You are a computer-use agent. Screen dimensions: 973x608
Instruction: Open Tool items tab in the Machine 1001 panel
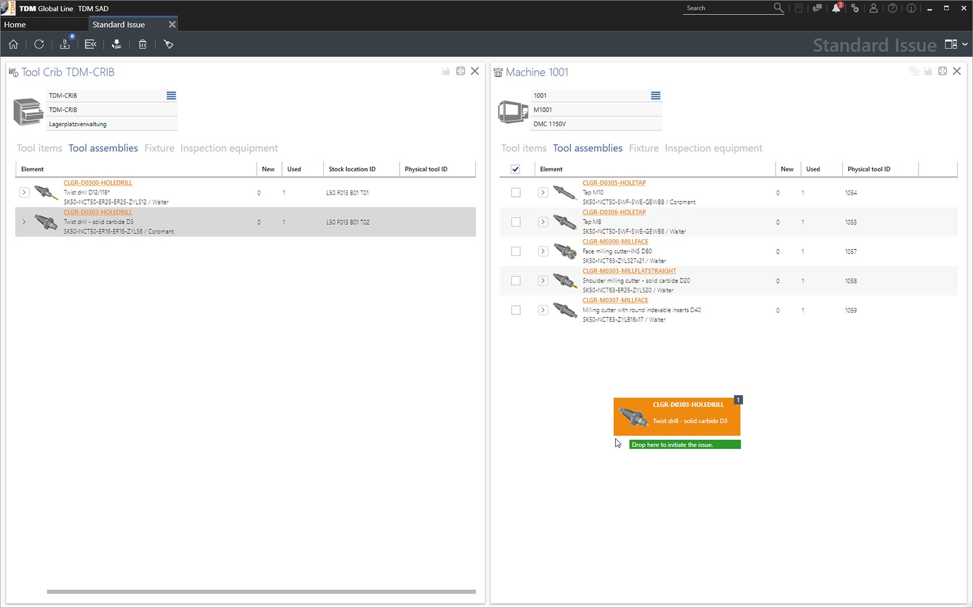(x=524, y=148)
